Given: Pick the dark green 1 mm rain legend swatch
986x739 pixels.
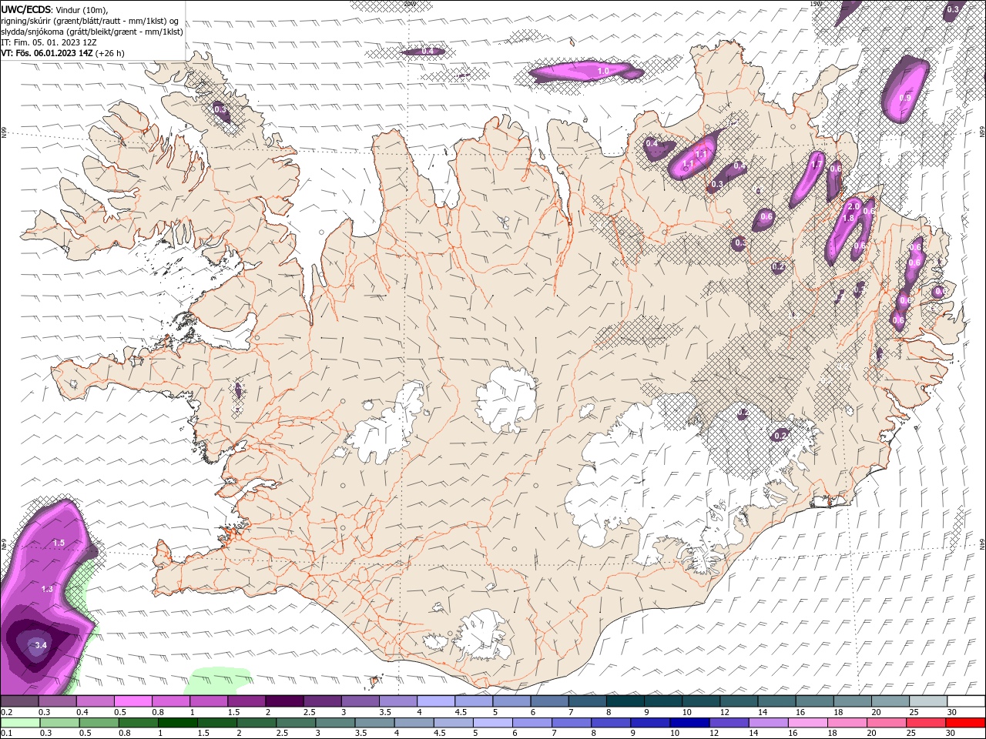Looking at the screenshot, I should click(177, 723).
